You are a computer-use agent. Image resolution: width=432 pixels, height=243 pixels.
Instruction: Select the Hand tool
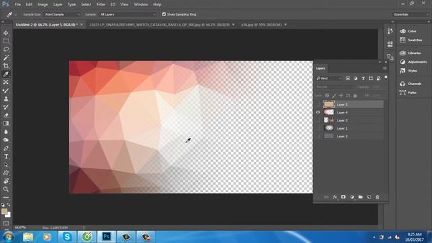pos(6,181)
